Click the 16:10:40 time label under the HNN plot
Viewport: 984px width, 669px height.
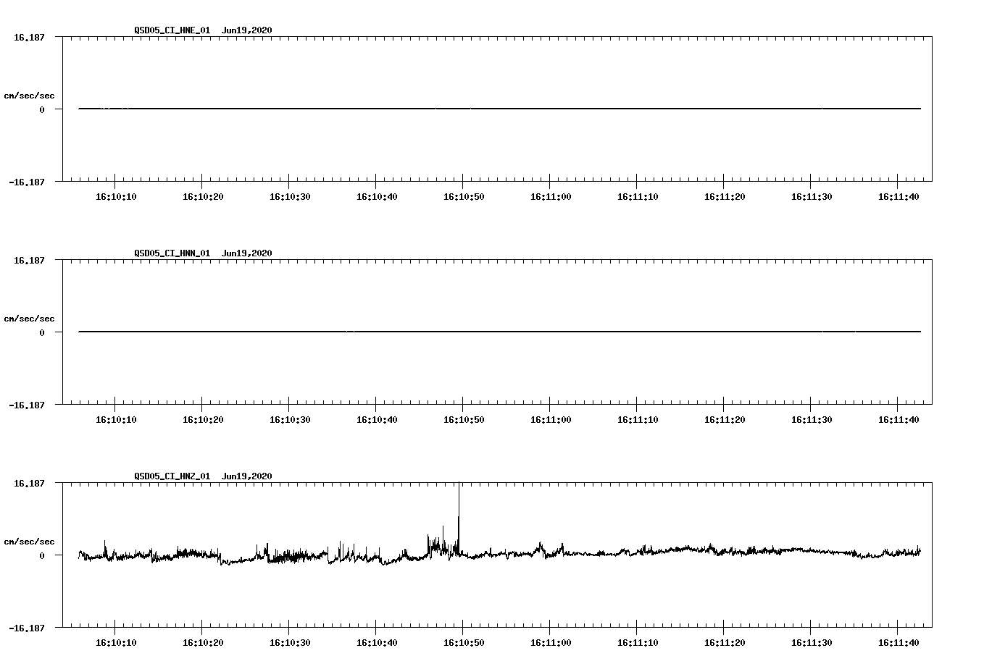[377, 420]
